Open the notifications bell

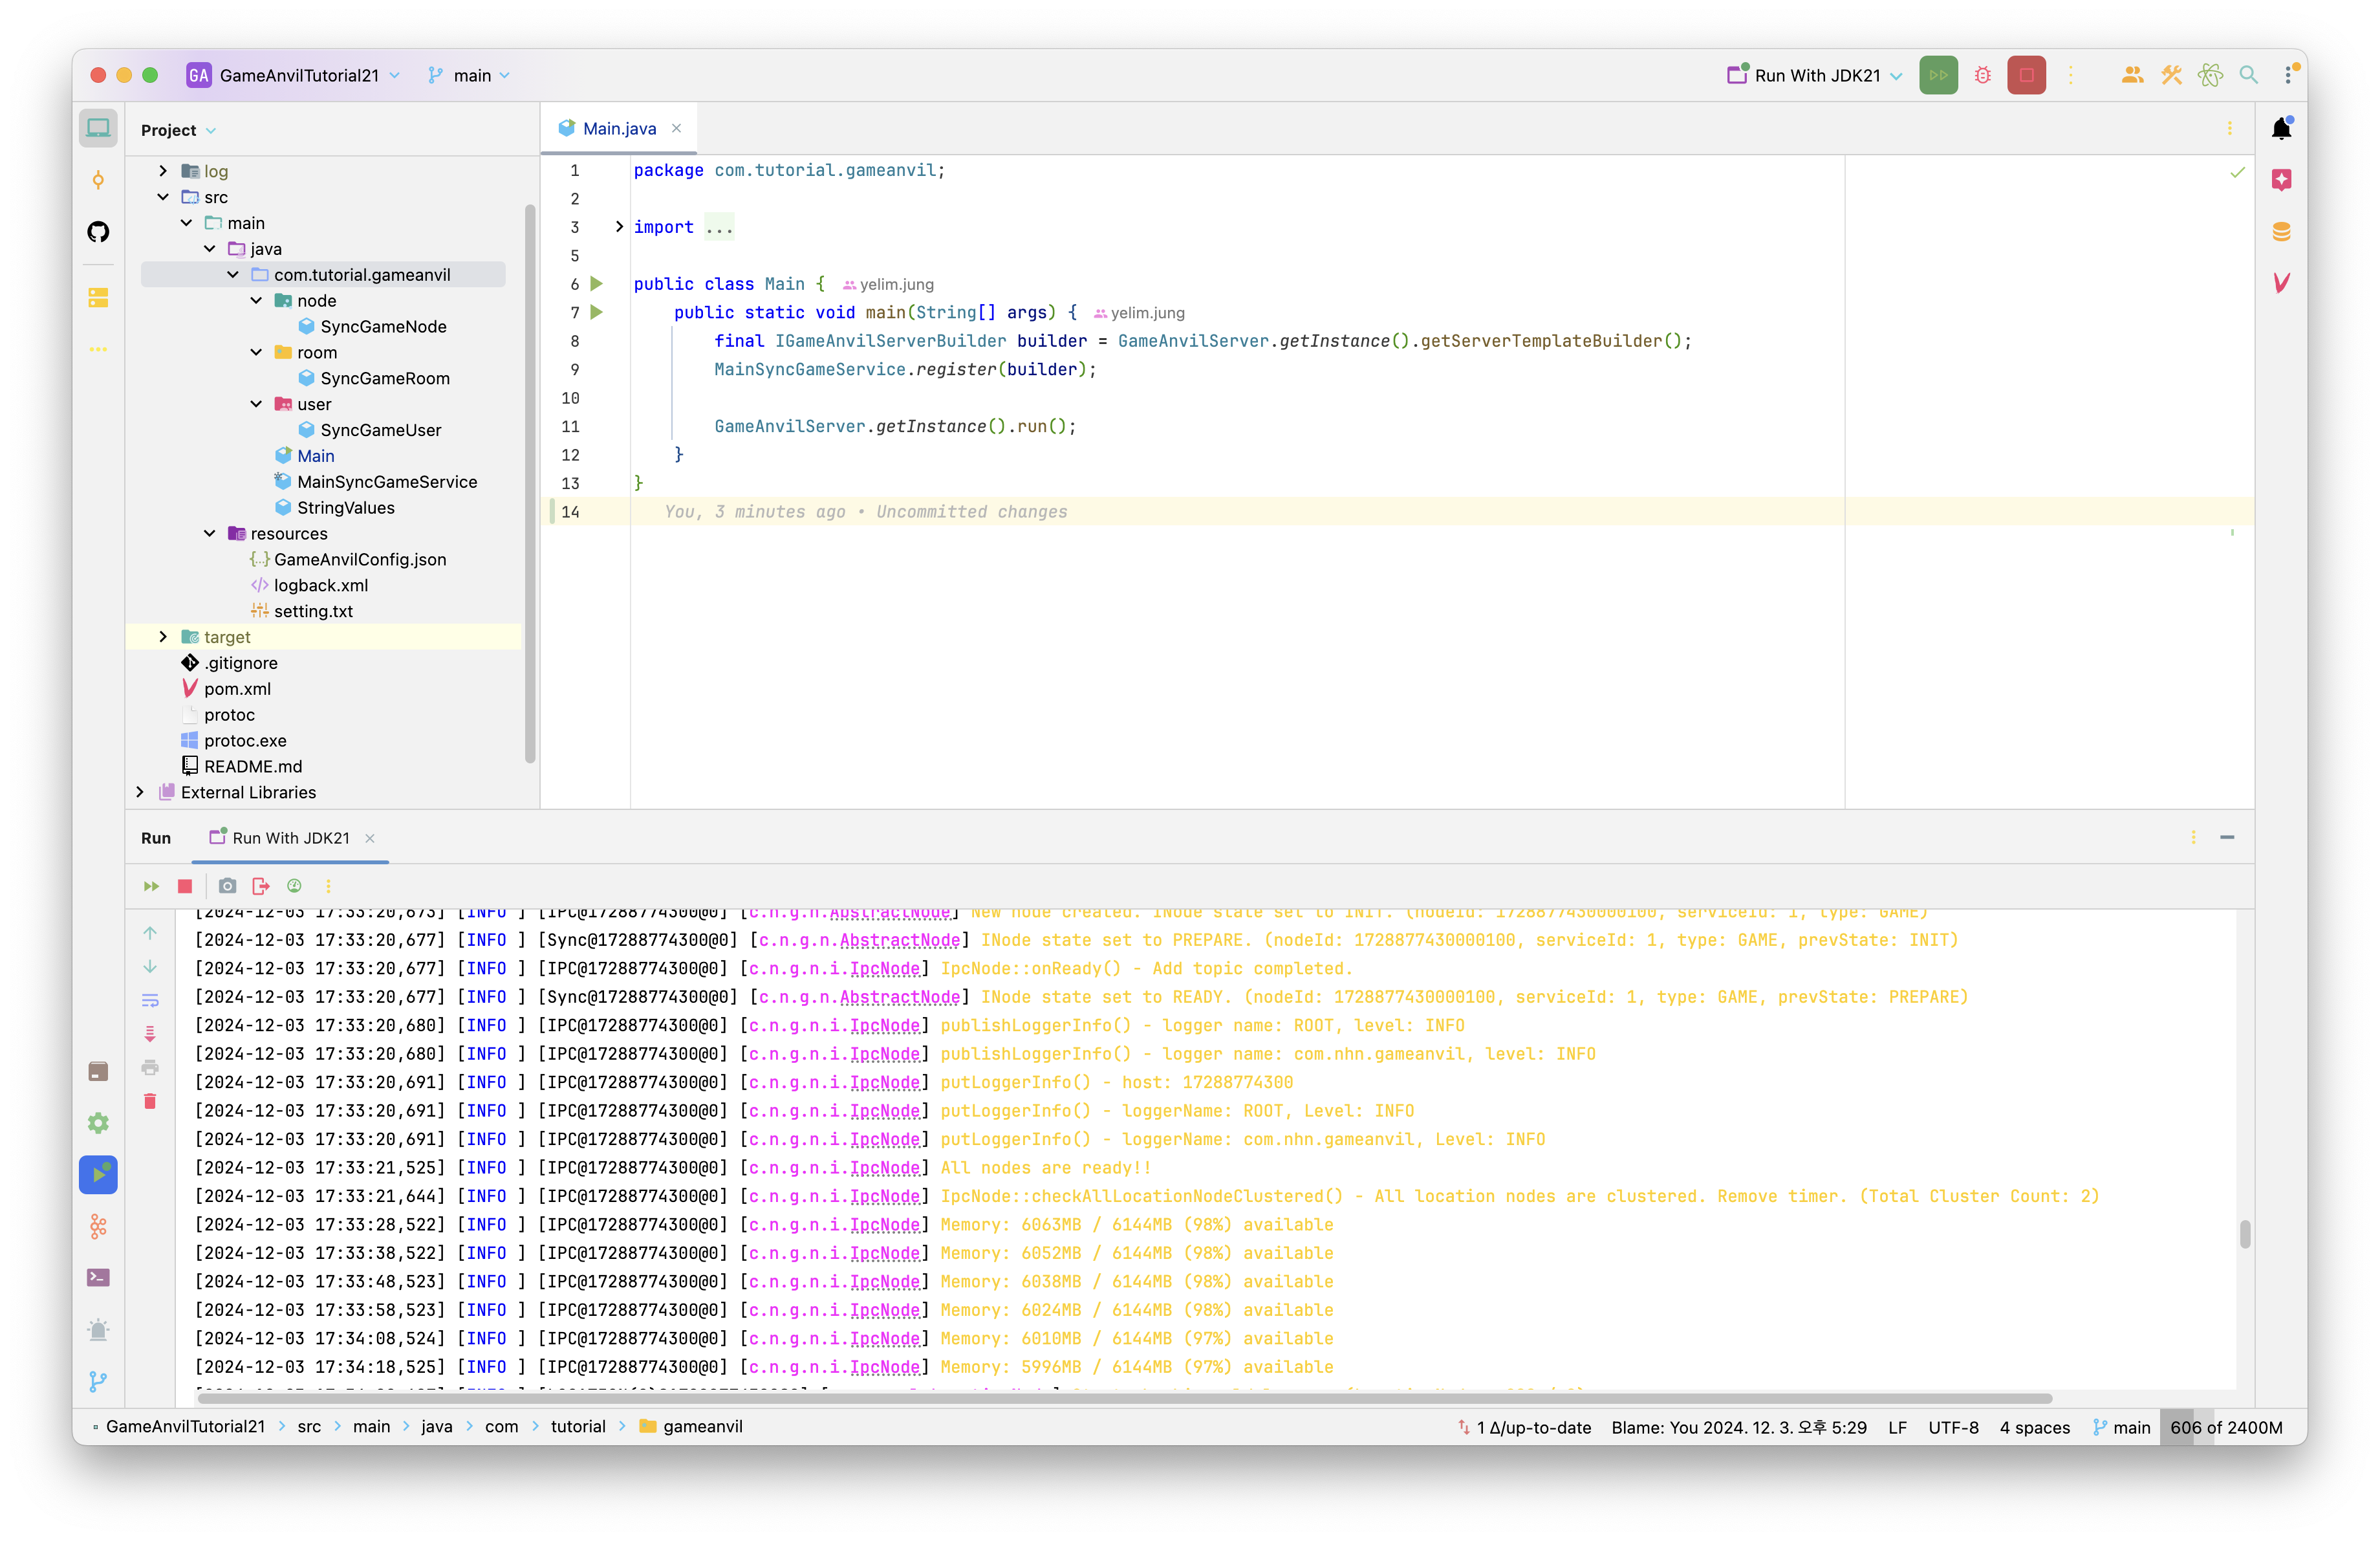pos(2281,128)
